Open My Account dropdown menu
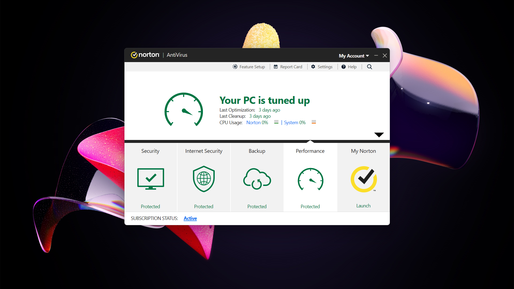 tap(353, 55)
